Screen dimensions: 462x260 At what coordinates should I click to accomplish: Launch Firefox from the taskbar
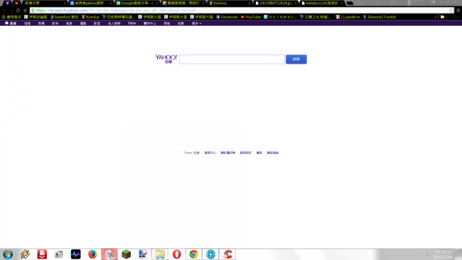[92, 254]
